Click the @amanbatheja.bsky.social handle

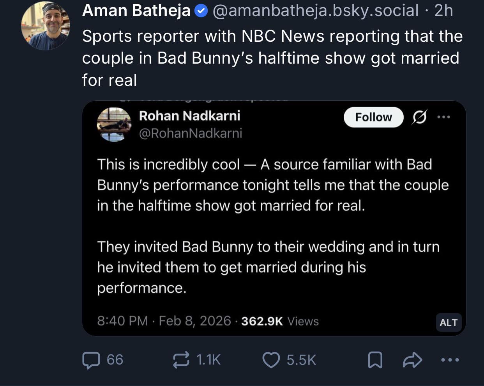tap(316, 11)
